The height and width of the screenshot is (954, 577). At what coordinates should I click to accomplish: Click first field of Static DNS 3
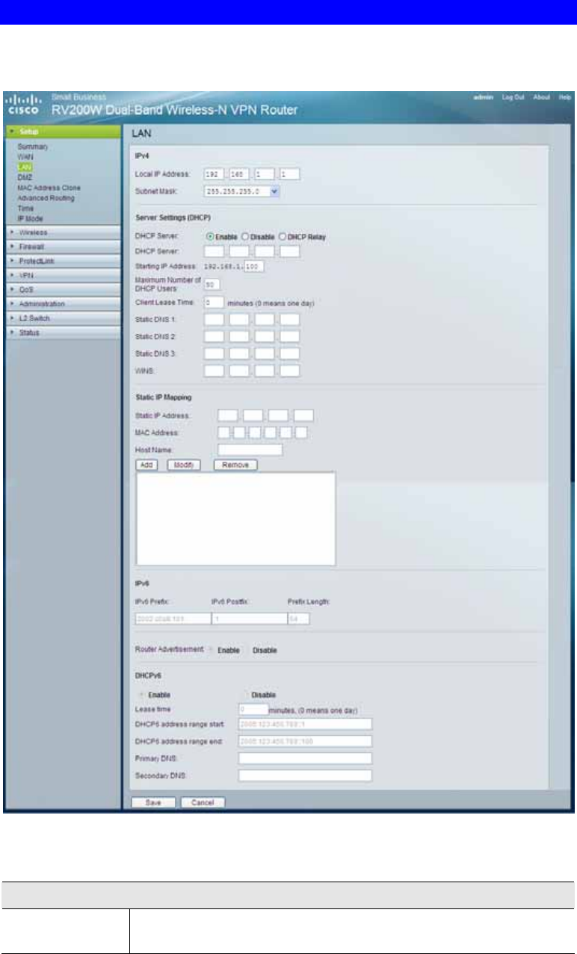[214, 353]
